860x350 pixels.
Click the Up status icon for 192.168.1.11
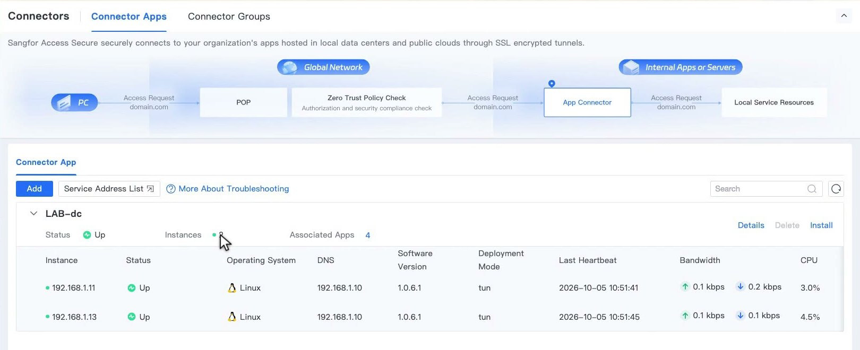click(132, 288)
